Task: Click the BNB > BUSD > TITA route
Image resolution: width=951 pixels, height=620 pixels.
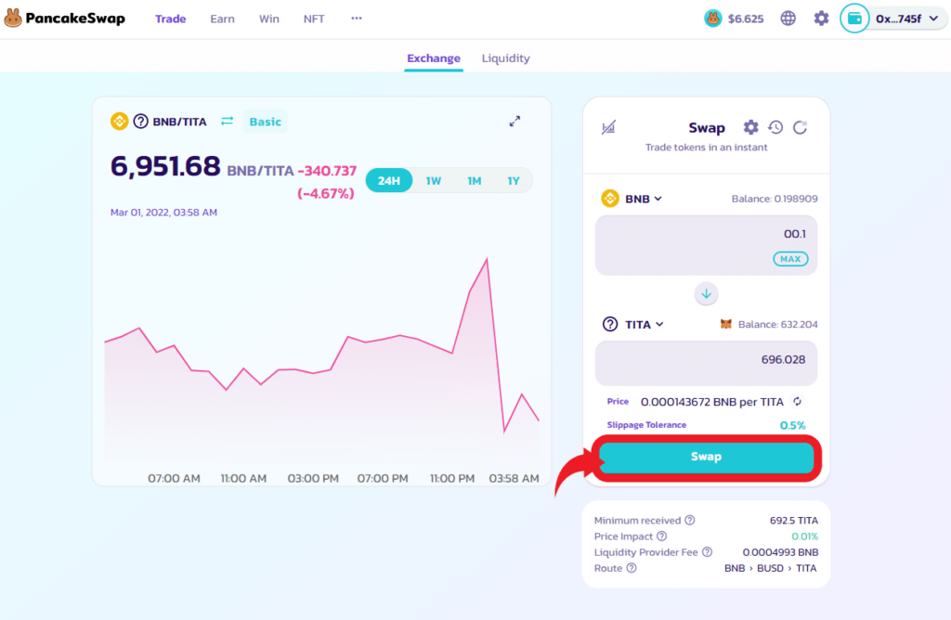Action: point(770,568)
